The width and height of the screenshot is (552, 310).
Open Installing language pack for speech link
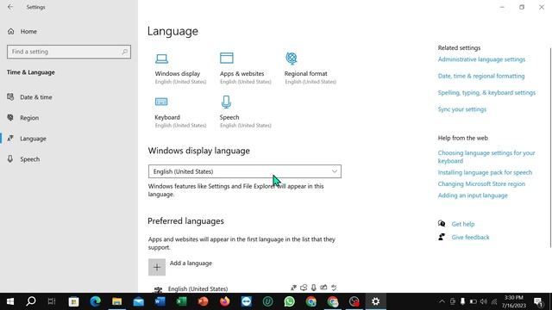click(x=485, y=172)
